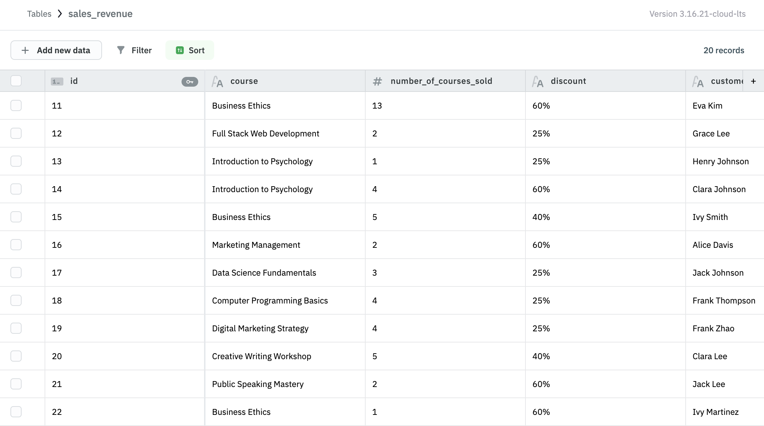The image size is (764, 426).
Task: Click the key icon on the id column
Action: tap(189, 81)
